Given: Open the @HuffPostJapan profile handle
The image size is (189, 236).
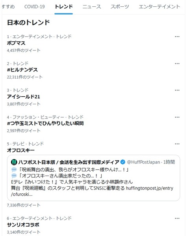Looking at the screenshot, I should click(x=143, y=162).
